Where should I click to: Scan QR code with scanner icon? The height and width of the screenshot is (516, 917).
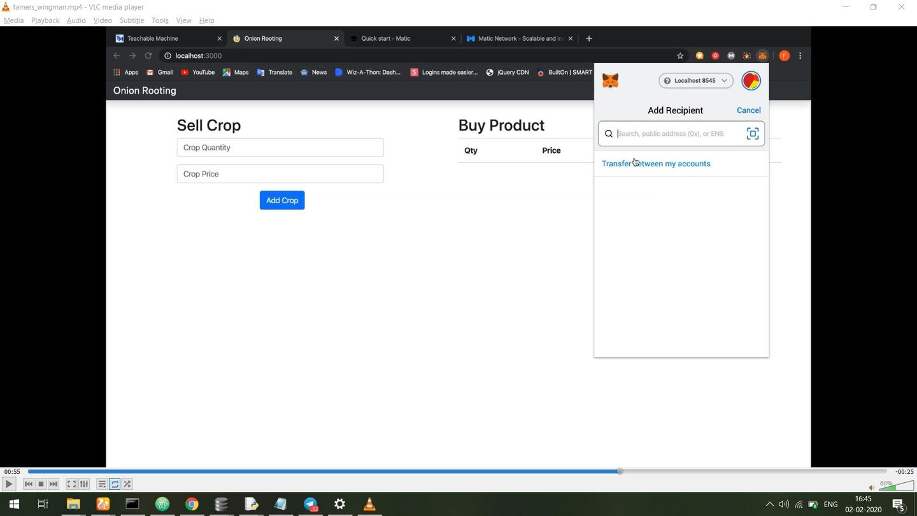point(753,134)
